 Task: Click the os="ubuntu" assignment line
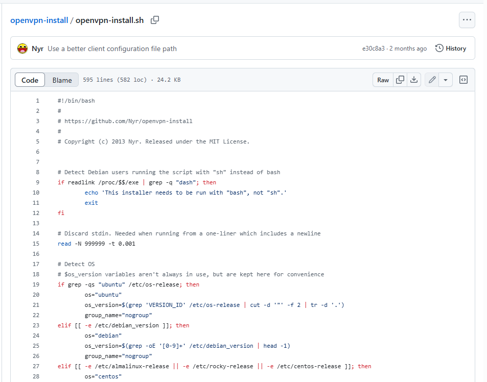coord(103,295)
